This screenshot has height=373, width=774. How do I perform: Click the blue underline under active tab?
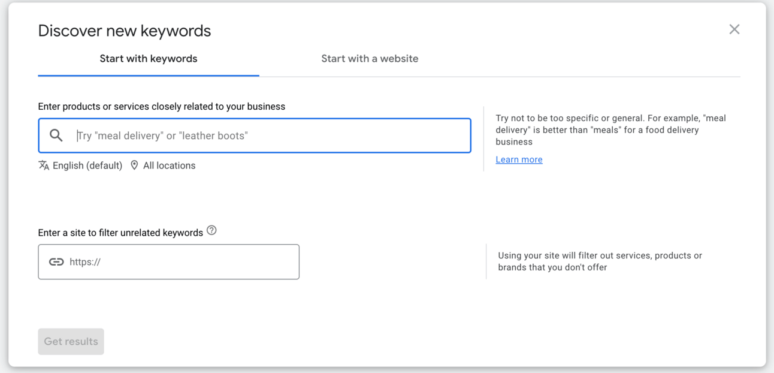click(148, 76)
